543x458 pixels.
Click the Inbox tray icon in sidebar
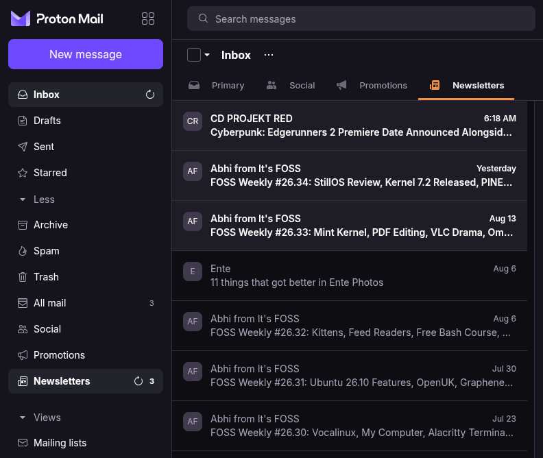[23, 95]
